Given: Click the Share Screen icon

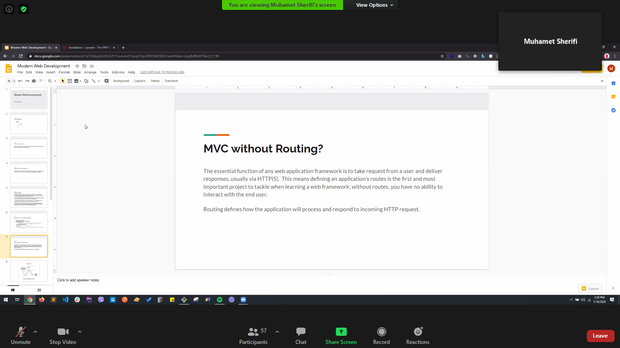Looking at the screenshot, I should pyautogui.click(x=341, y=332).
